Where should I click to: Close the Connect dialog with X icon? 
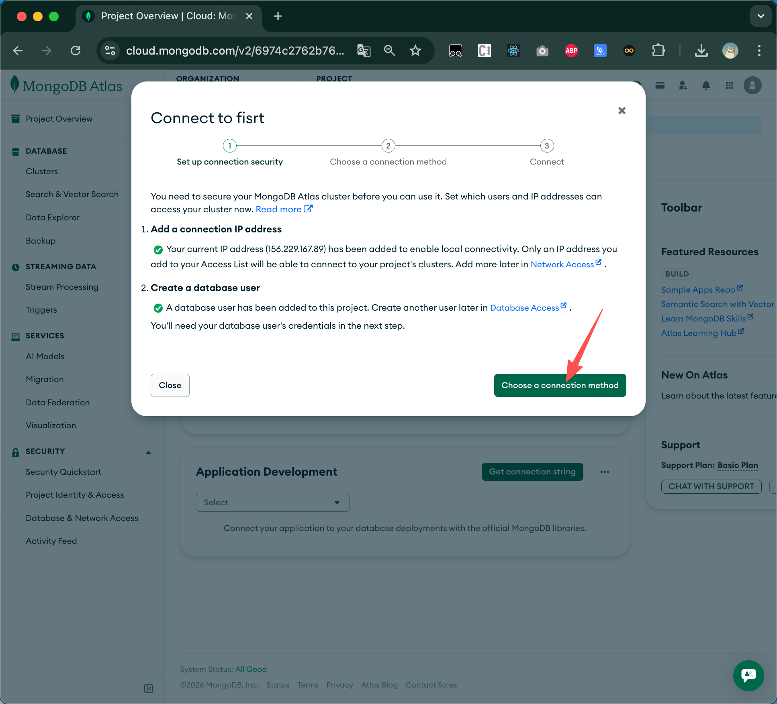coord(622,110)
